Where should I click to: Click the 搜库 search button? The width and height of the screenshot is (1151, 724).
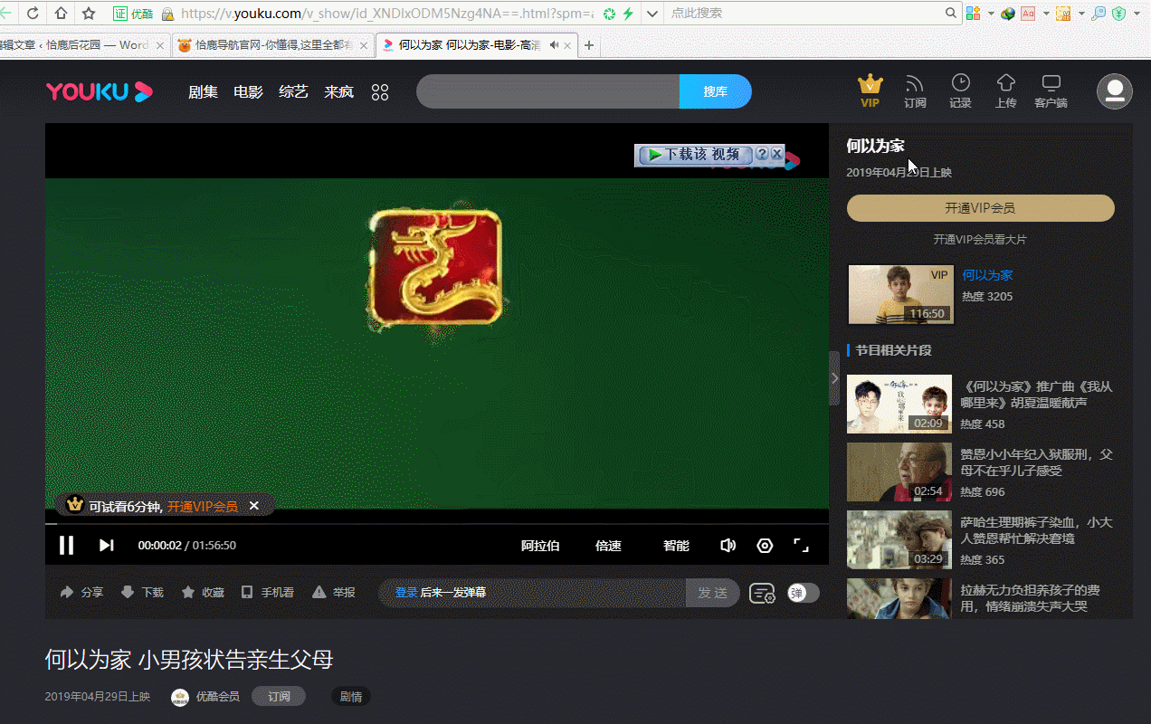[x=715, y=91]
